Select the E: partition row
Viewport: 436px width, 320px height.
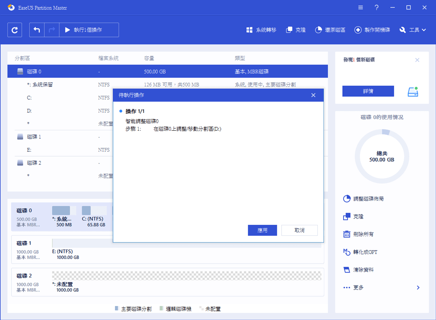coord(60,150)
